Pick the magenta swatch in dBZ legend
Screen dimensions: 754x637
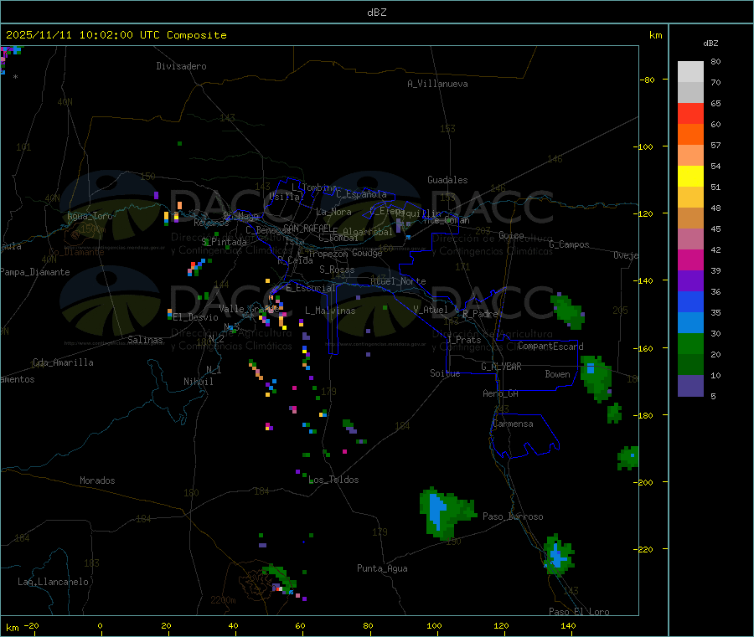pyautogui.click(x=690, y=259)
